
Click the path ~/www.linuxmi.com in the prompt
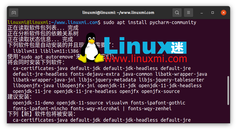coord(74,22)
